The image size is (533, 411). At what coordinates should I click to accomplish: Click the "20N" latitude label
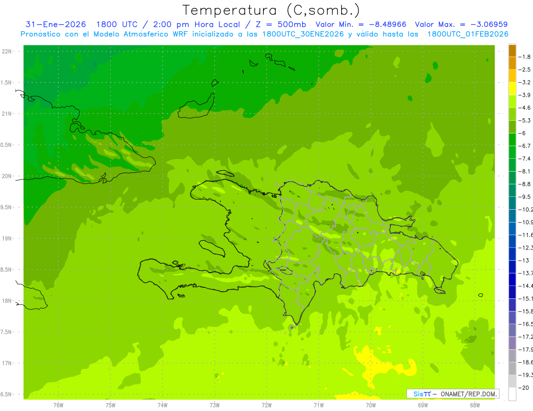(7, 176)
